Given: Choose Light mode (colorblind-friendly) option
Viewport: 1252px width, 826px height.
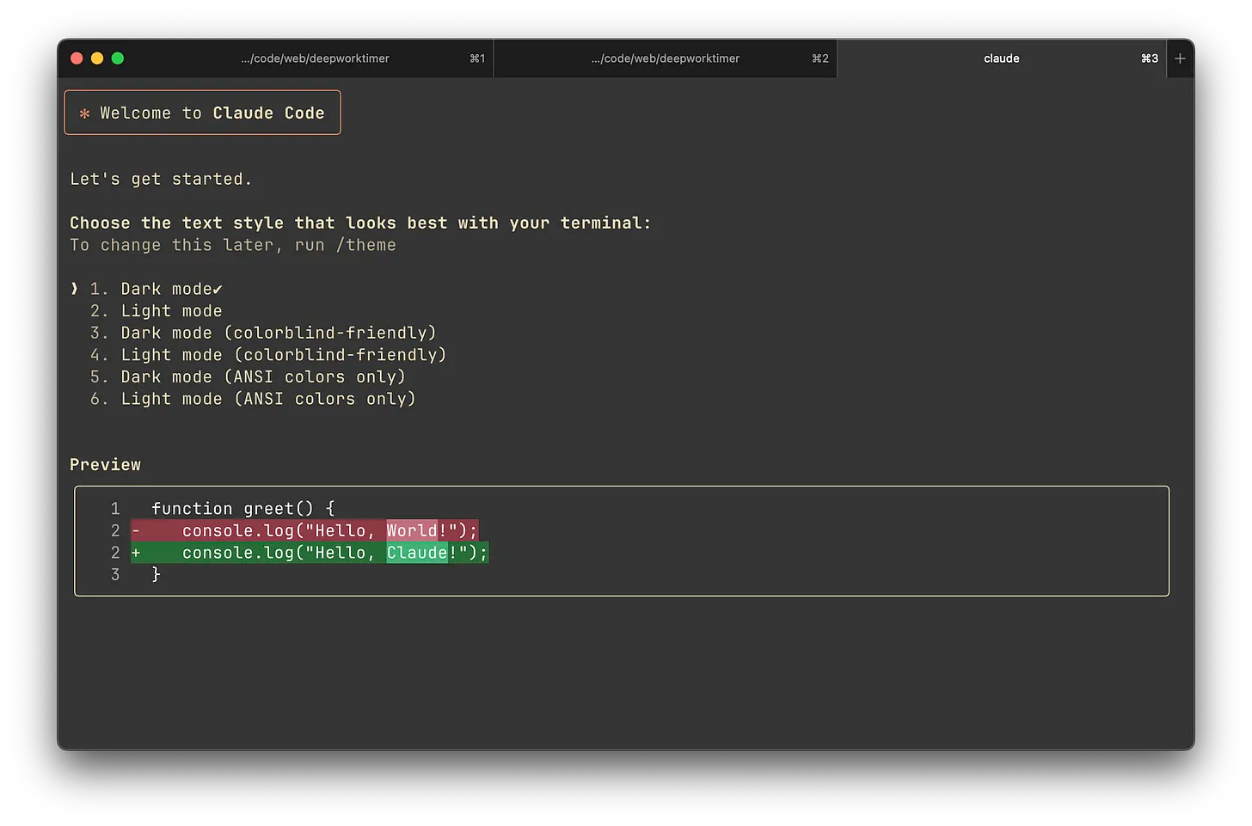Looking at the screenshot, I should 268,355.
